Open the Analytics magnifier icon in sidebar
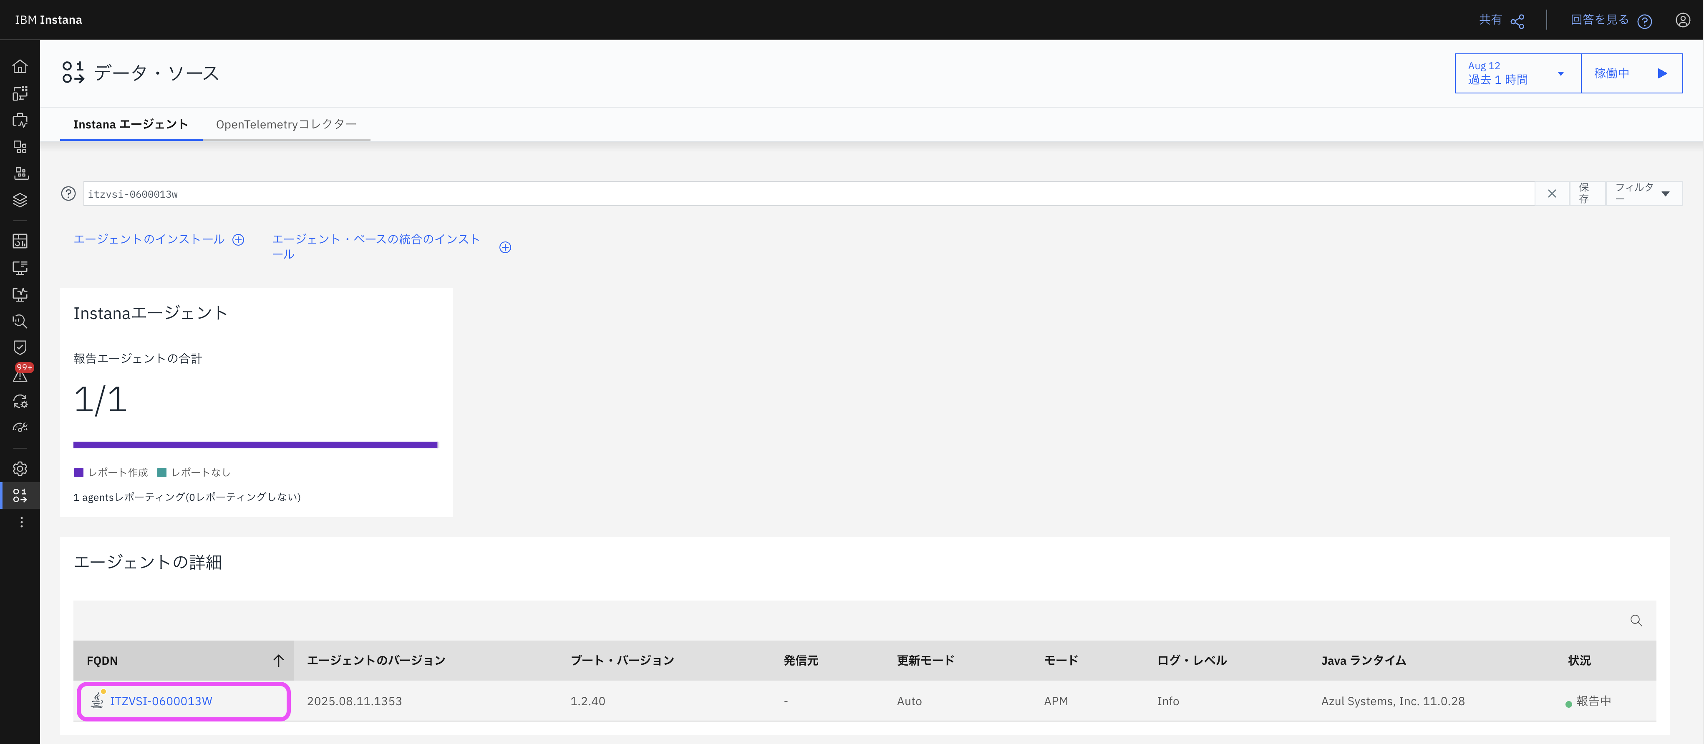The width and height of the screenshot is (1704, 744). point(20,322)
